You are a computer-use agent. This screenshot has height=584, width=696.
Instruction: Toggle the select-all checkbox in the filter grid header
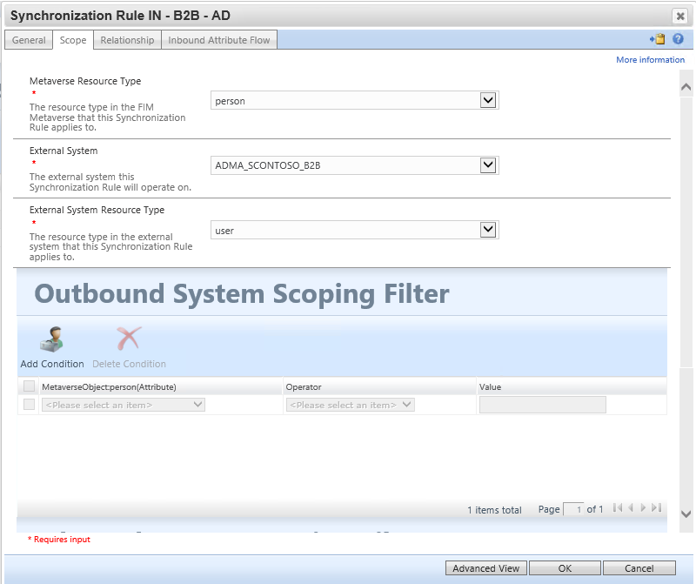29,386
